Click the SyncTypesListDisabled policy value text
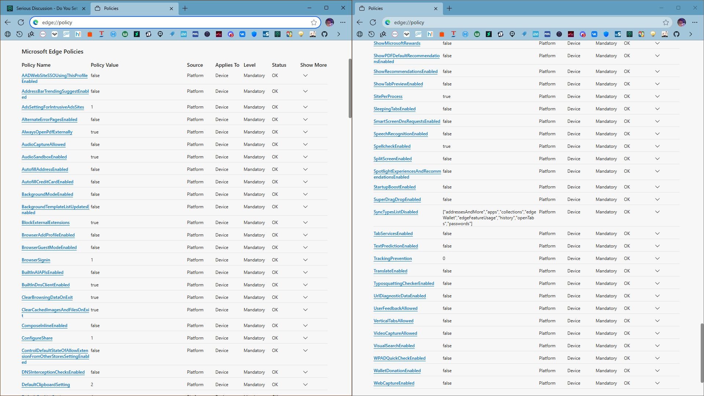Image resolution: width=704 pixels, height=396 pixels. click(x=489, y=218)
